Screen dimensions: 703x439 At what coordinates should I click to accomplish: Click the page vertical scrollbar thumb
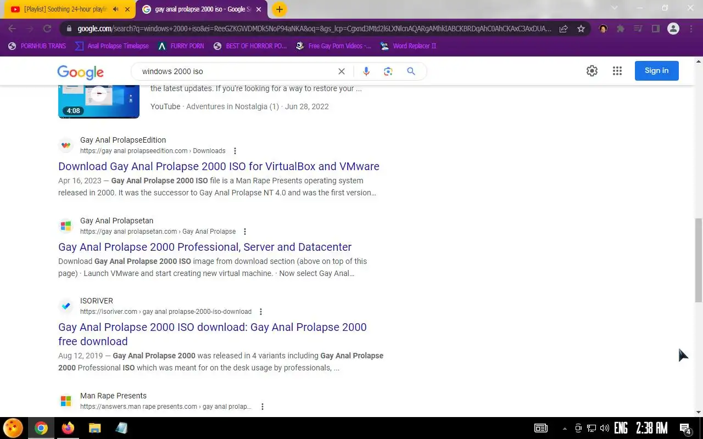(699, 260)
